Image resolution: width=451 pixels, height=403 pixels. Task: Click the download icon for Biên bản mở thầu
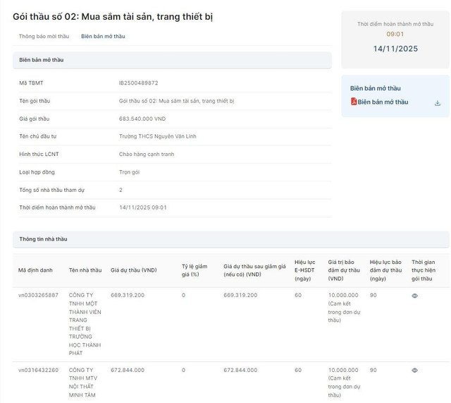[437, 102]
